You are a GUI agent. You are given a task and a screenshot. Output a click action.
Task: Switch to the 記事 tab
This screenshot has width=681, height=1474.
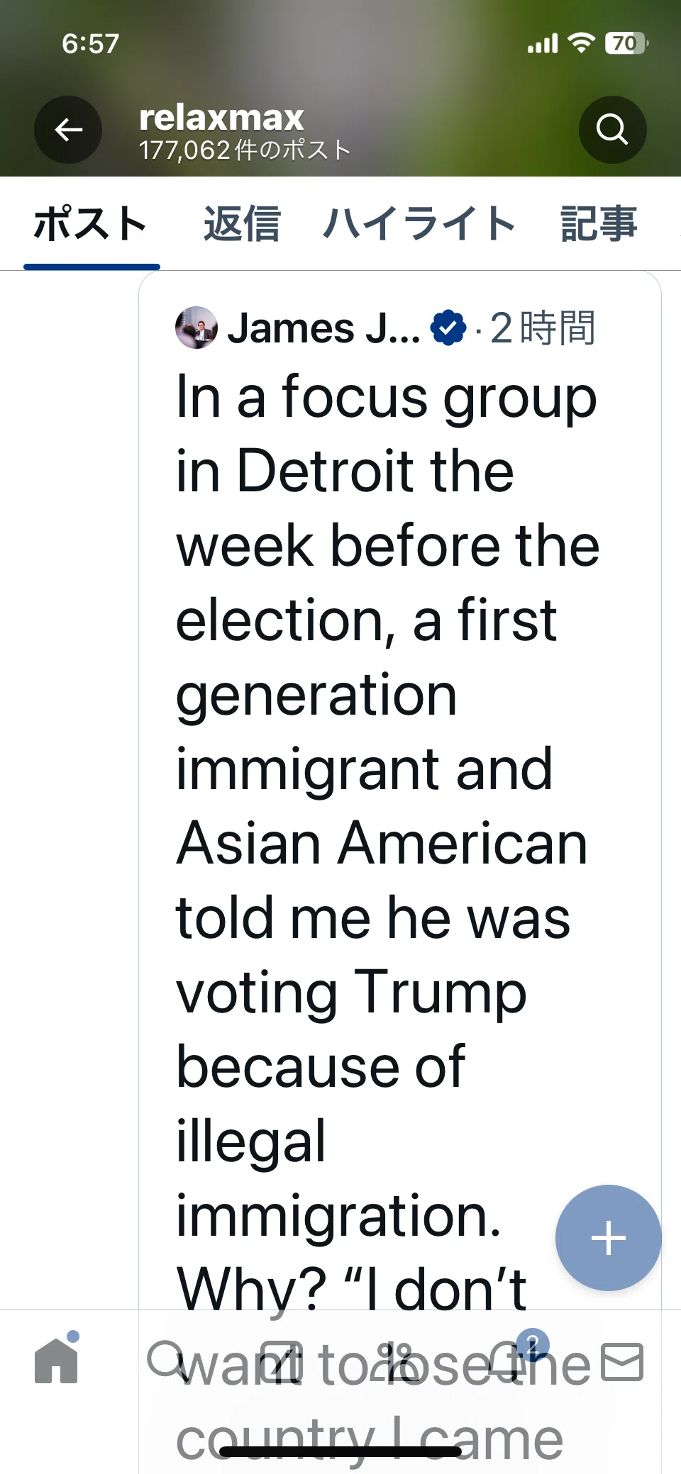pos(599,224)
